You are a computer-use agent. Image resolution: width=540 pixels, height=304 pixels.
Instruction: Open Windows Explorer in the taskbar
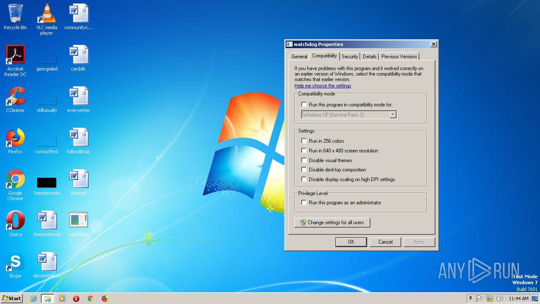[48, 299]
